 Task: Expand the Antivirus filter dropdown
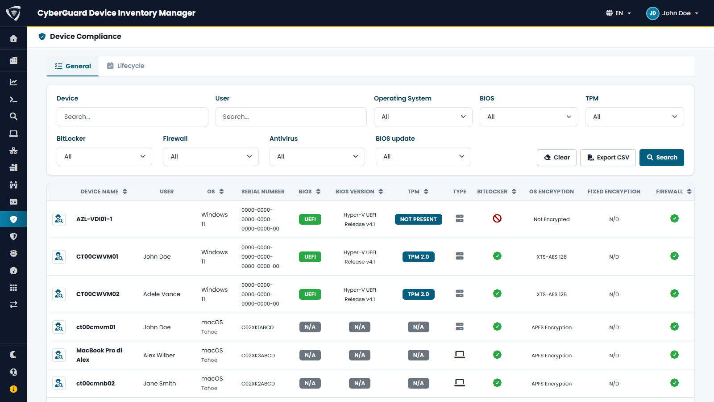click(317, 156)
